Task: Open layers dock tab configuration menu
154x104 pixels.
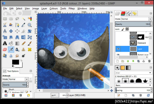Action: pyautogui.click(x=151, y=13)
